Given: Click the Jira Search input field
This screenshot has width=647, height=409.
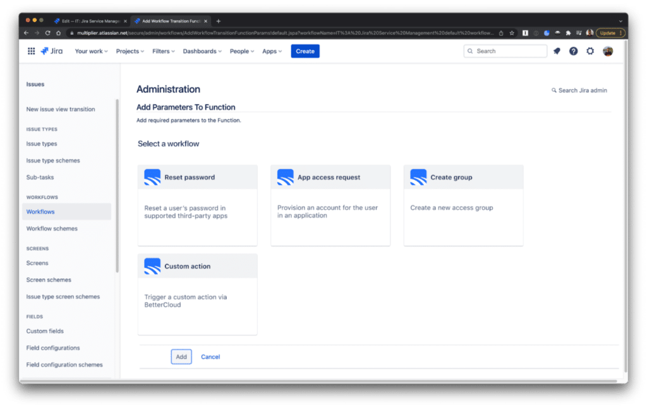Looking at the screenshot, I should coord(505,51).
